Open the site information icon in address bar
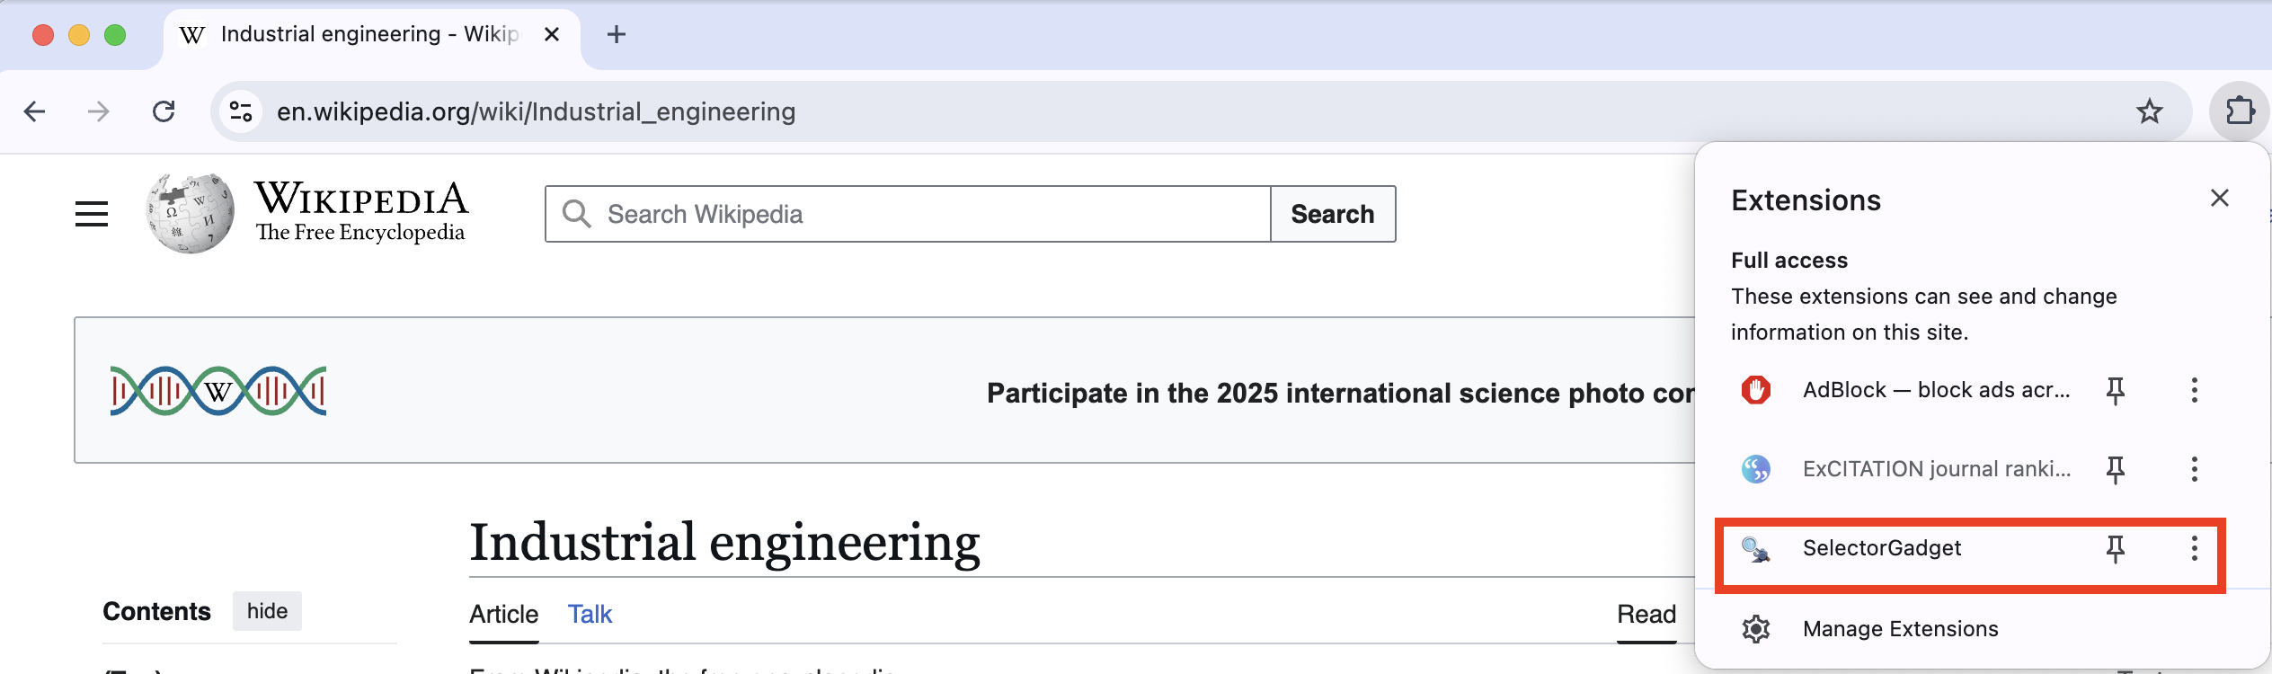This screenshot has width=2272, height=674. point(241,111)
